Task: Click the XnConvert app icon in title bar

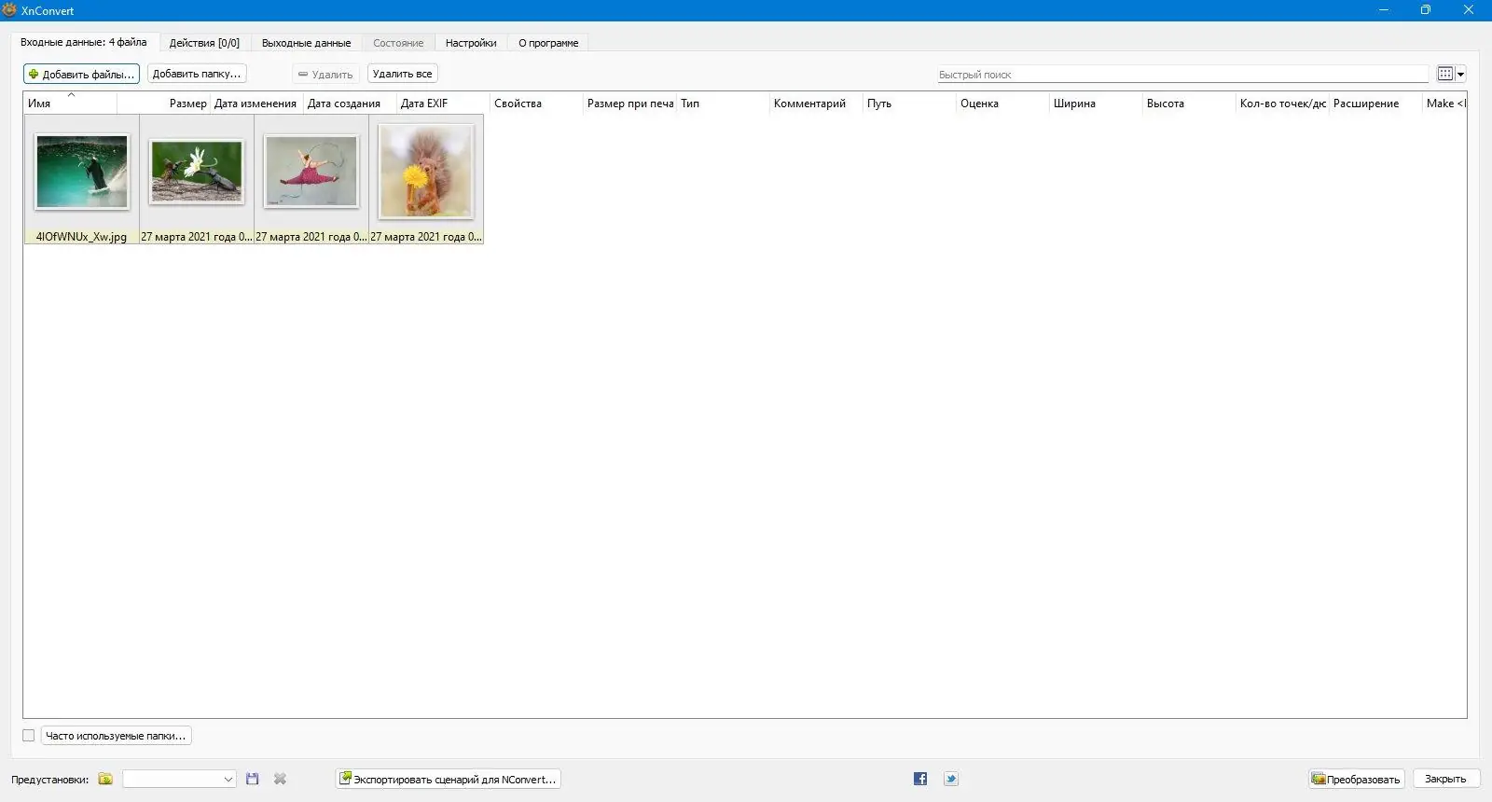Action: click(x=10, y=10)
